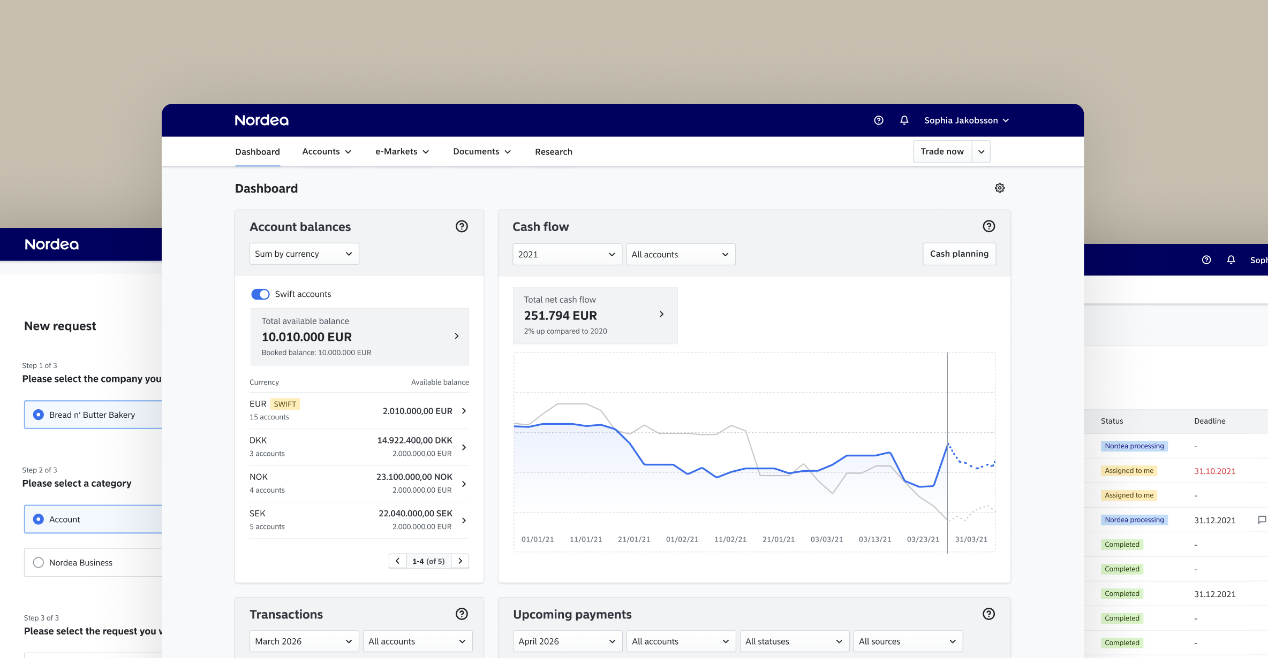Click first Nordea processing status badge

pyautogui.click(x=1134, y=446)
